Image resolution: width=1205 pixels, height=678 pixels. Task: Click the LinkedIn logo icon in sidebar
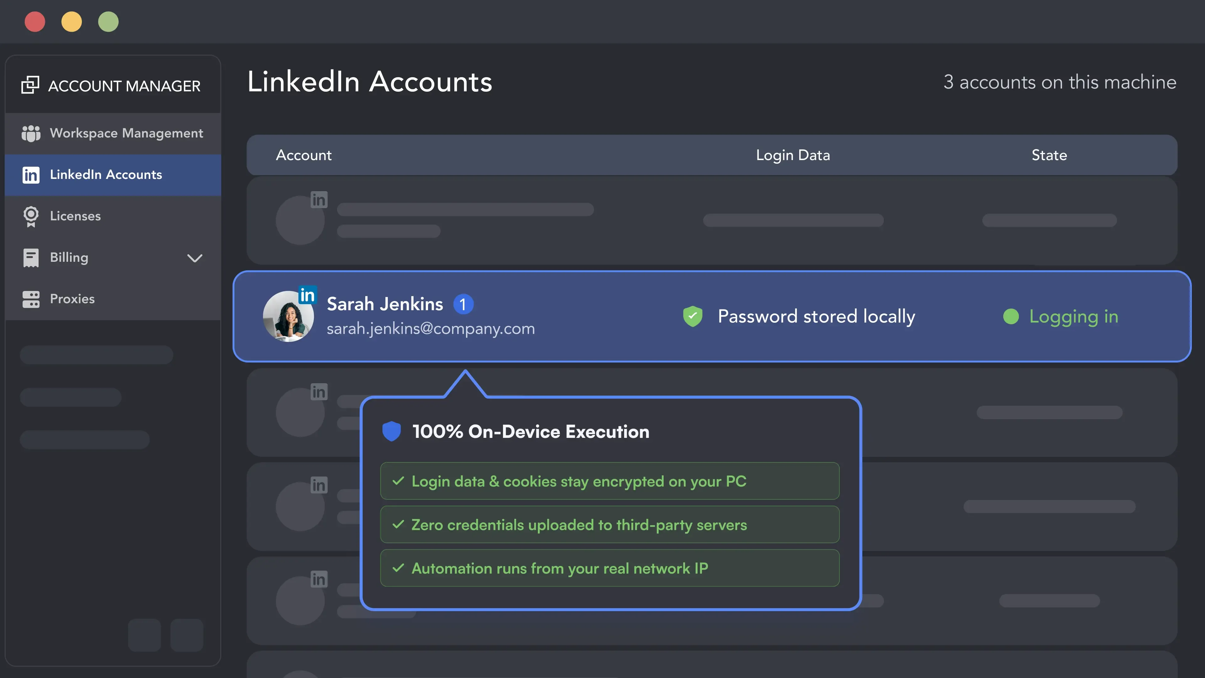31,175
